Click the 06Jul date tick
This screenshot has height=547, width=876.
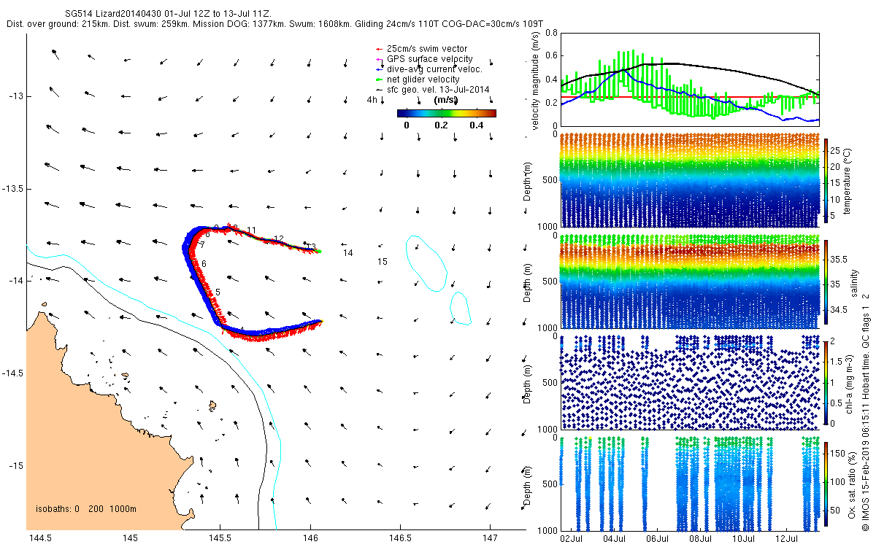[x=657, y=538]
